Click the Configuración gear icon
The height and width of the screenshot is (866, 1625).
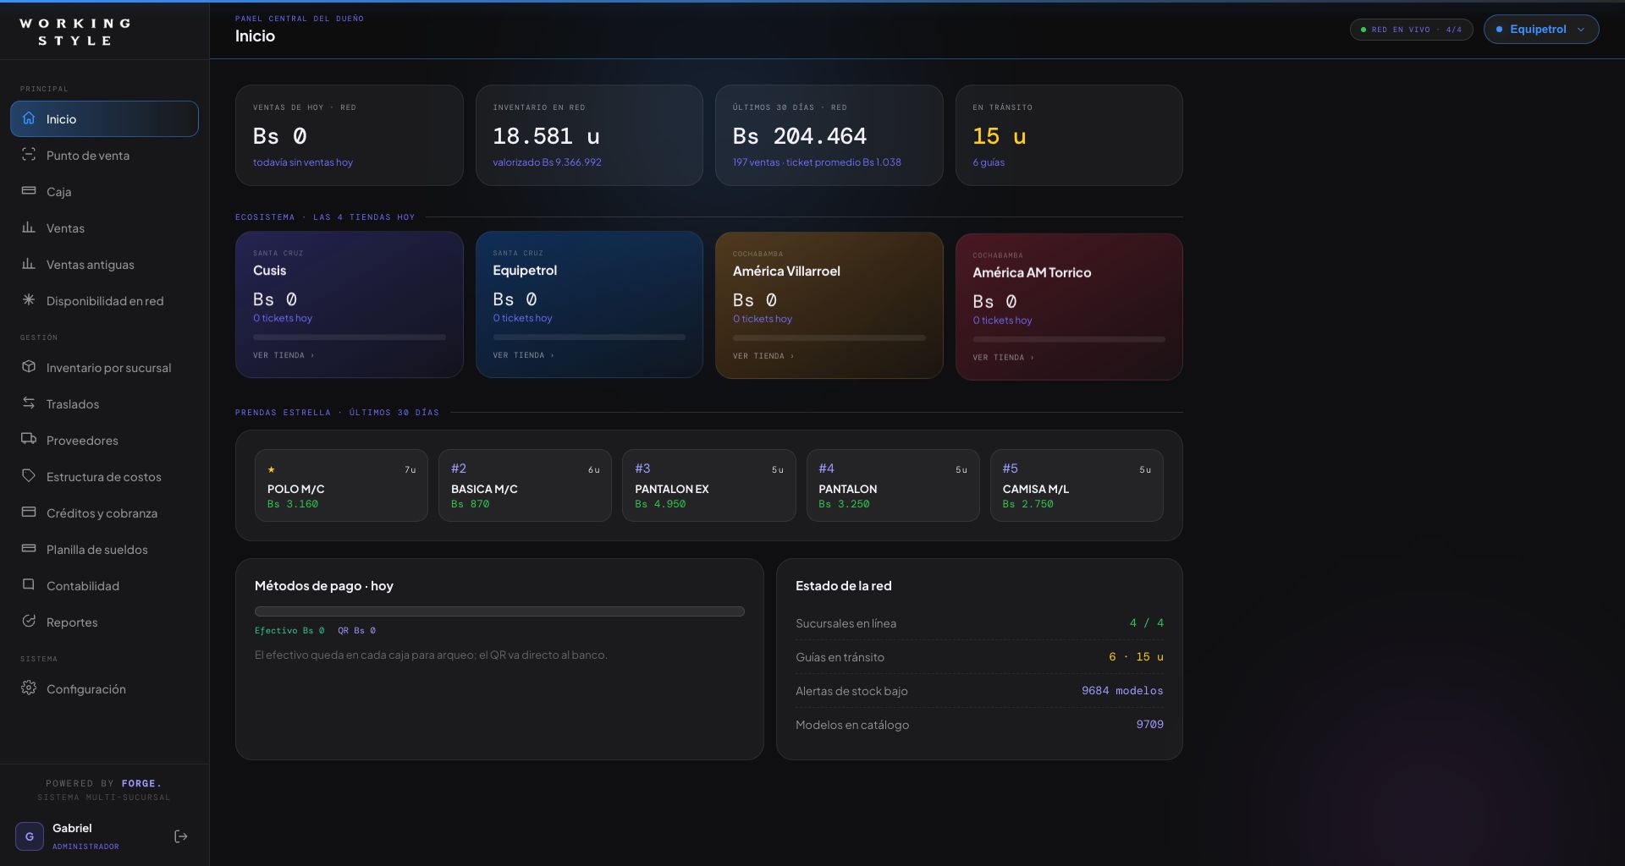(x=29, y=688)
